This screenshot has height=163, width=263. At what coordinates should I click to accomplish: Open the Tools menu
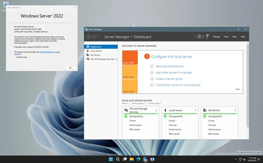pos(226,37)
